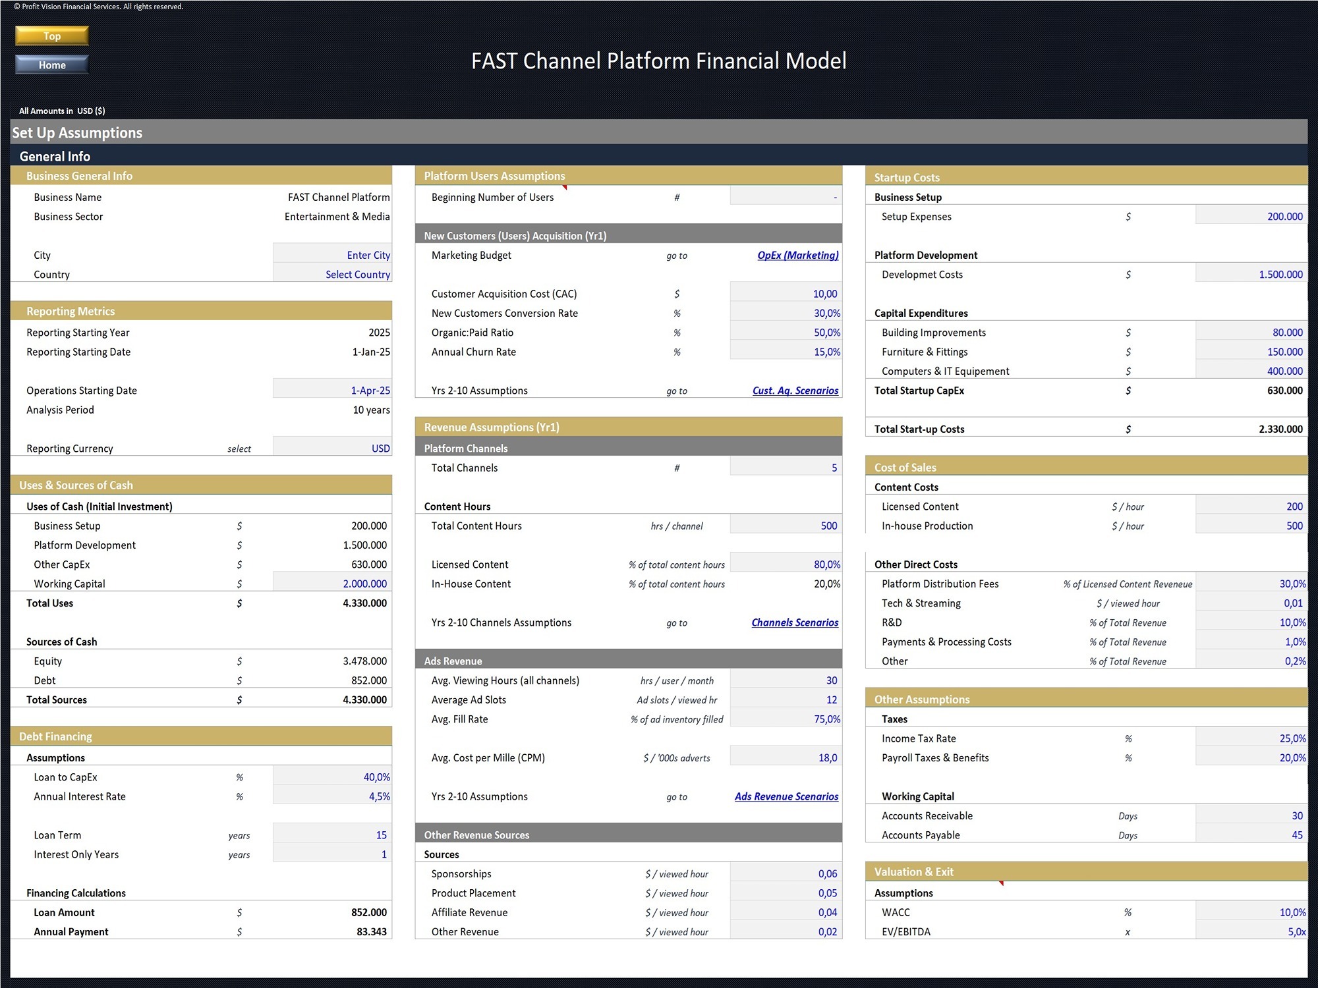Edit the Accounts Receivable days value
The image size is (1318, 988).
pyautogui.click(x=1250, y=815)
